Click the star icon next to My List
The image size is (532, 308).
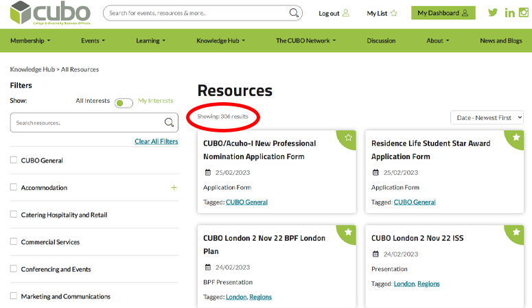click(393, 13)
